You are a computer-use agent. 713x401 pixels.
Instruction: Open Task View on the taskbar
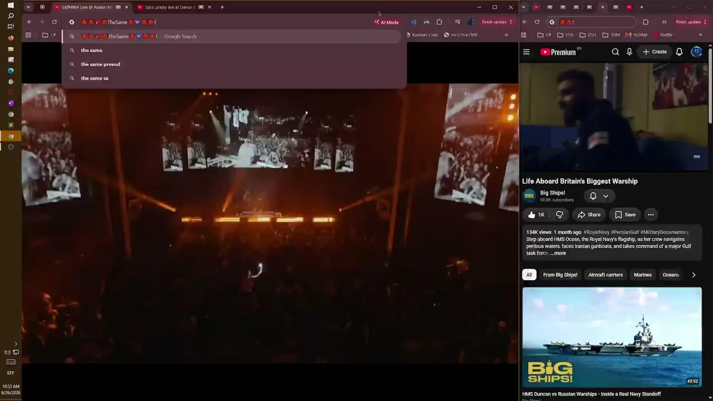pos(11,27)
